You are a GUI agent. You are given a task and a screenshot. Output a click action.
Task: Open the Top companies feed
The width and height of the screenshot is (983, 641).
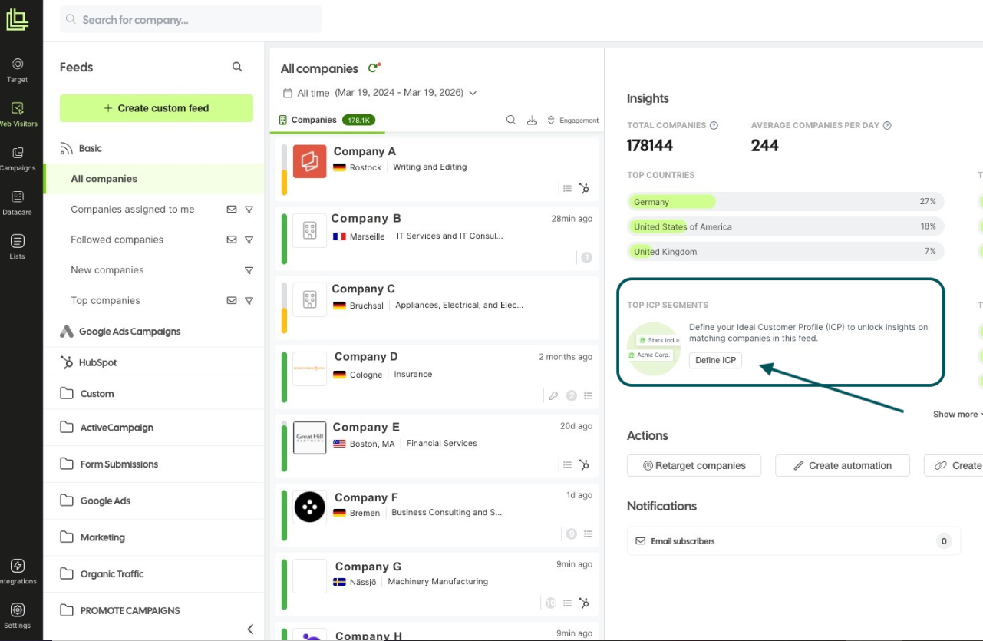(105, 300)
